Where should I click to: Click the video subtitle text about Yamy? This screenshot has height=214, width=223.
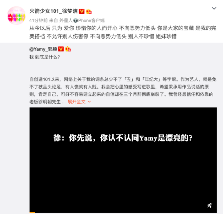(123, 138)
